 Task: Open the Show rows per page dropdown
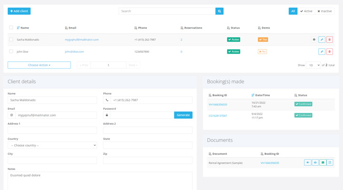coord(313,65)
